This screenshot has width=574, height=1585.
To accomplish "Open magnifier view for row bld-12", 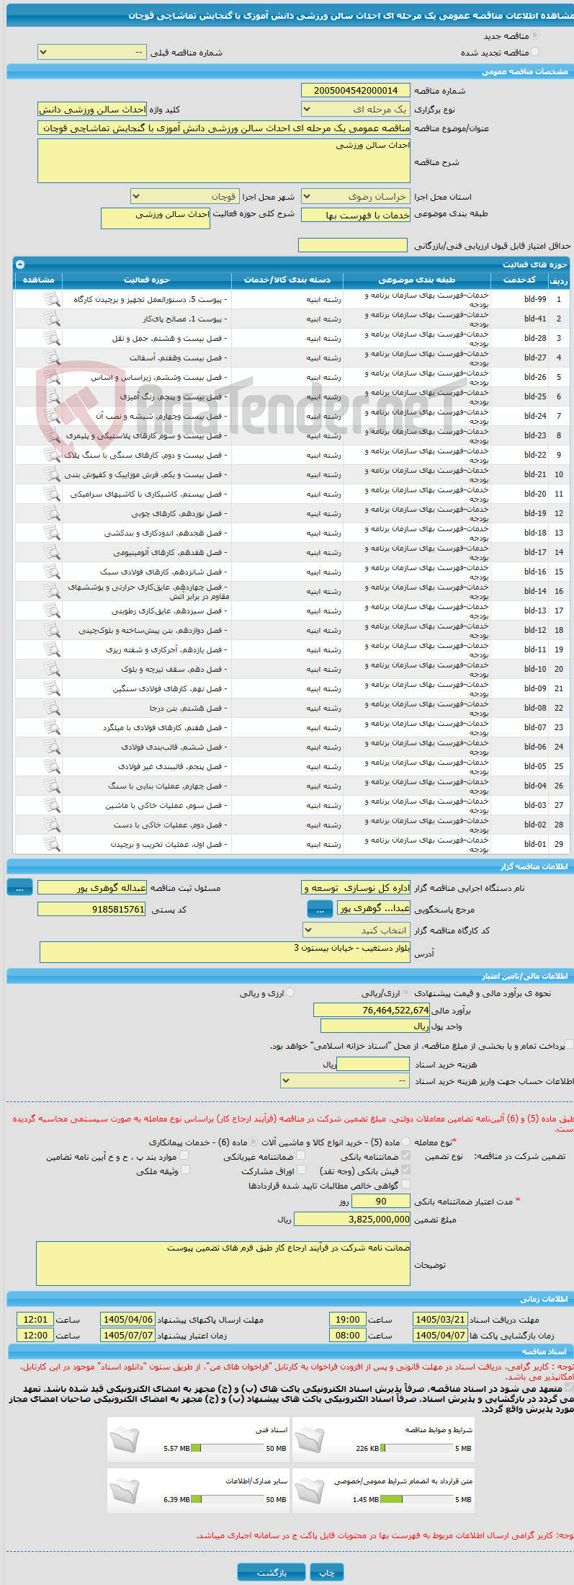I will [52, 630].
